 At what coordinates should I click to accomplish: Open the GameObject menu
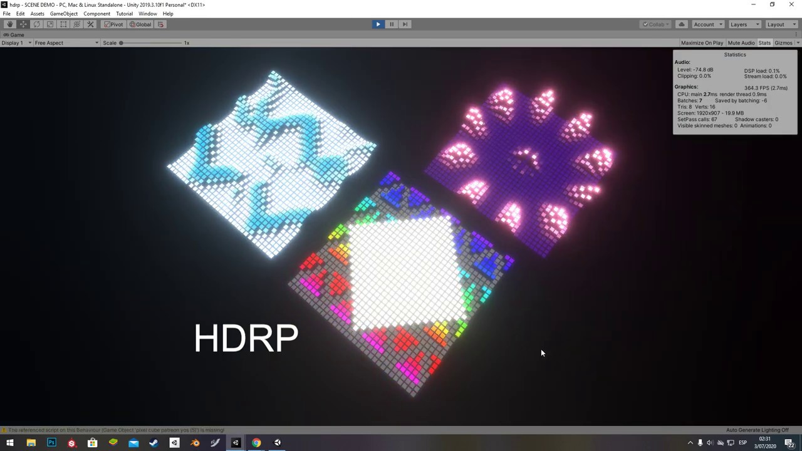click(x=64, y=14)
